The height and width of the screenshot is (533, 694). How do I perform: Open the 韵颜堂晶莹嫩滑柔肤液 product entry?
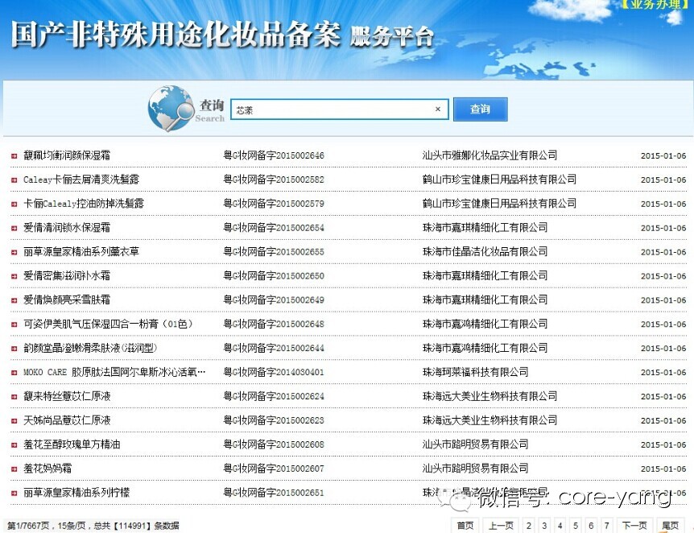tap(89, 349)
